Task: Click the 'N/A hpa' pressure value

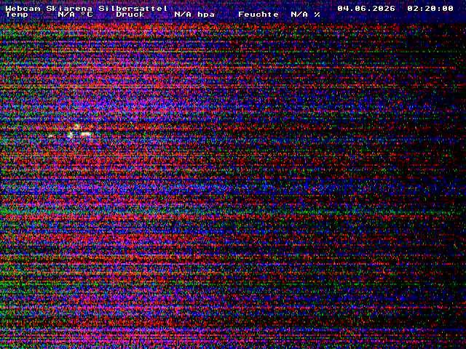Action: tap(194, 15)
